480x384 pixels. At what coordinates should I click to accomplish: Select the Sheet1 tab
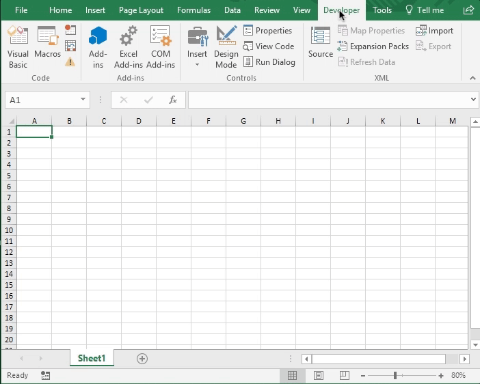click(x=92, y=358)
